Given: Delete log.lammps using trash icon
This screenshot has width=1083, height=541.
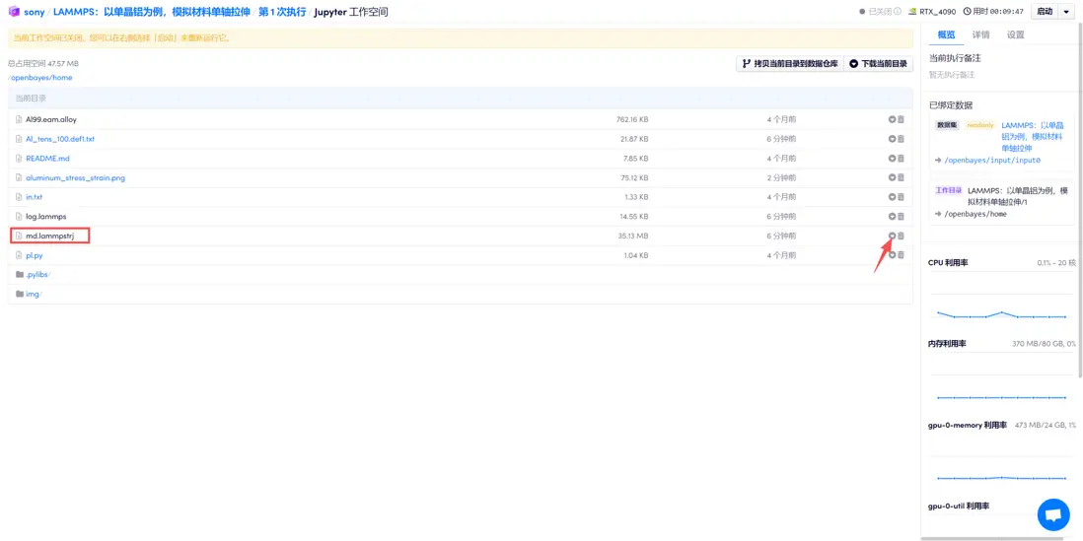Looking at the screenshot, I should (901, 216).
